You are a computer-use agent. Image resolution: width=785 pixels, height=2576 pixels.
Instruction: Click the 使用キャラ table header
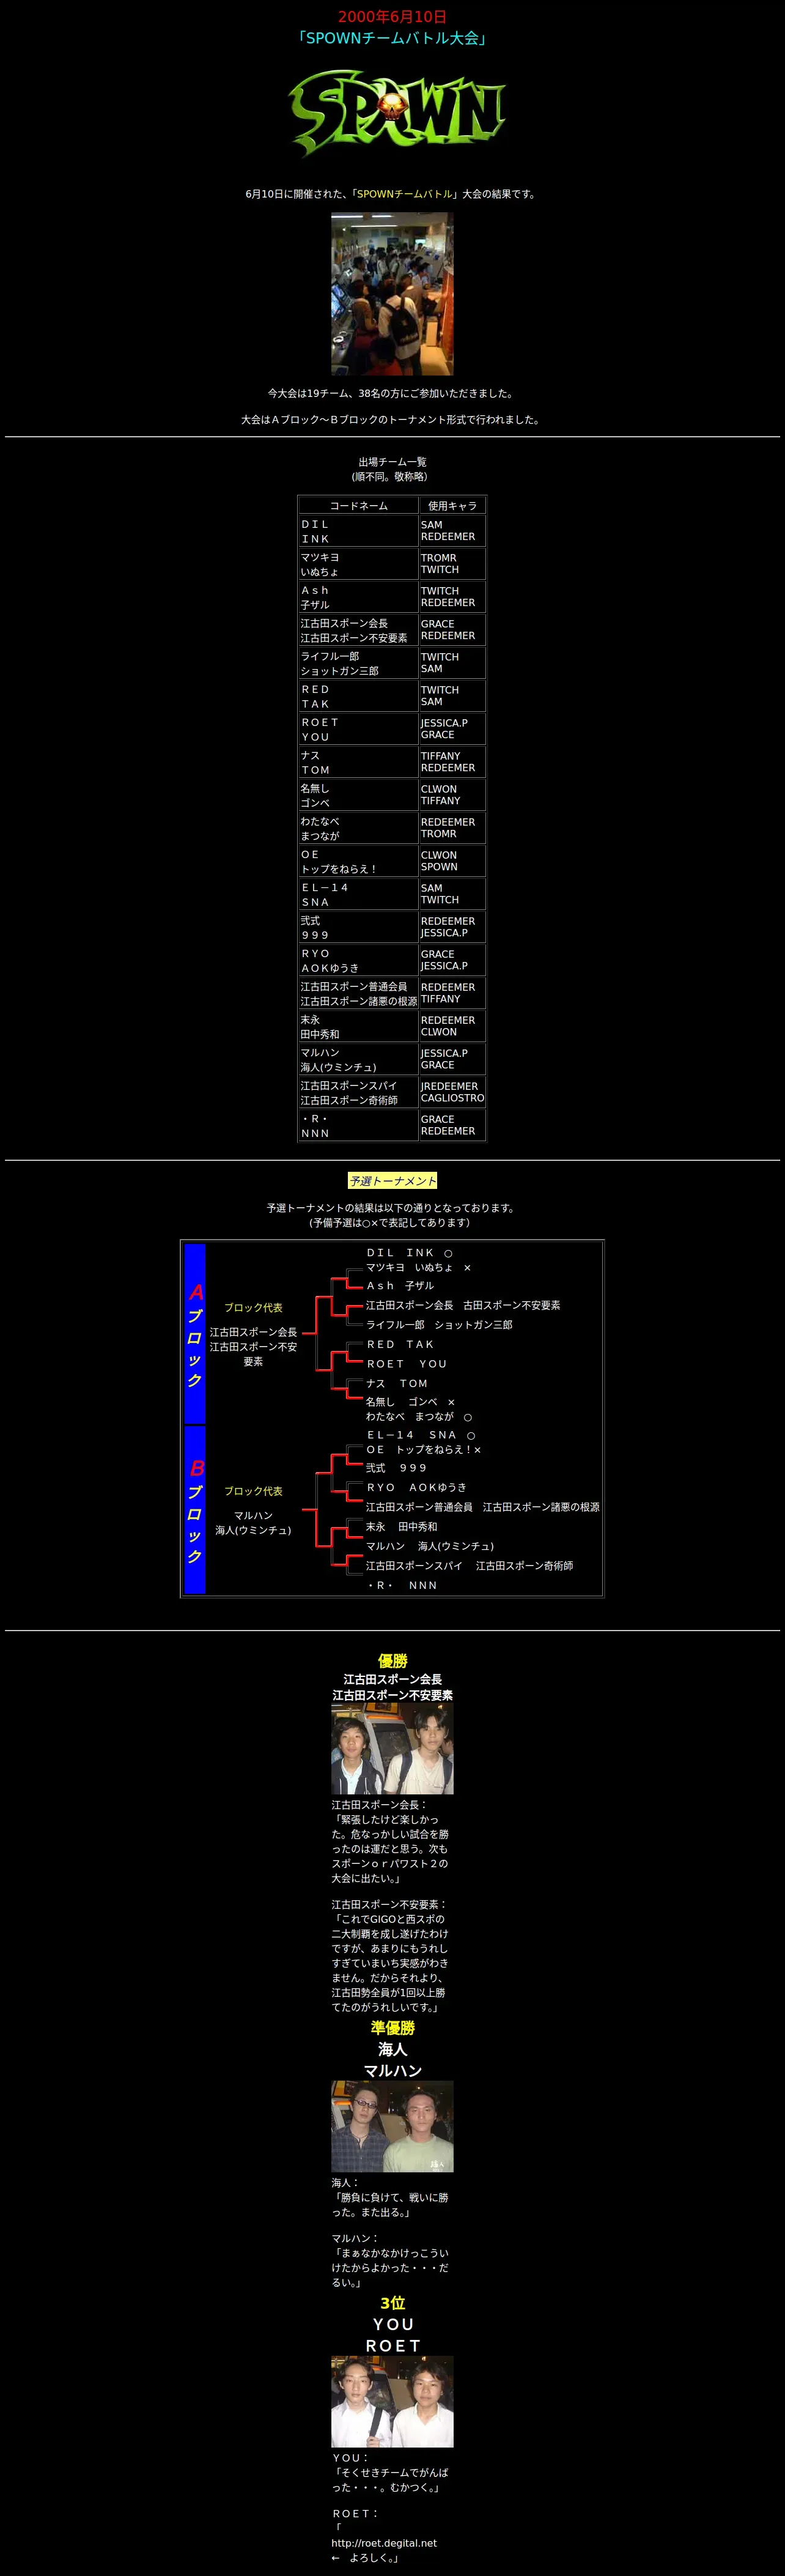click(x=452, y=506)
